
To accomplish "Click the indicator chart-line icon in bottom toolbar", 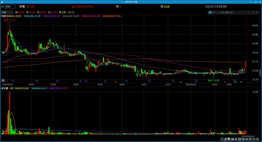I will coord(226,139).
